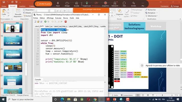Switch to Labo2_Led_Web editor tab
Screen dimensions: 182x102
(61, 26)
